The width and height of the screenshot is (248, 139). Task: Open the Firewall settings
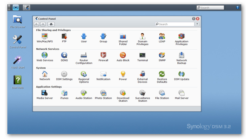coord(103,55)
